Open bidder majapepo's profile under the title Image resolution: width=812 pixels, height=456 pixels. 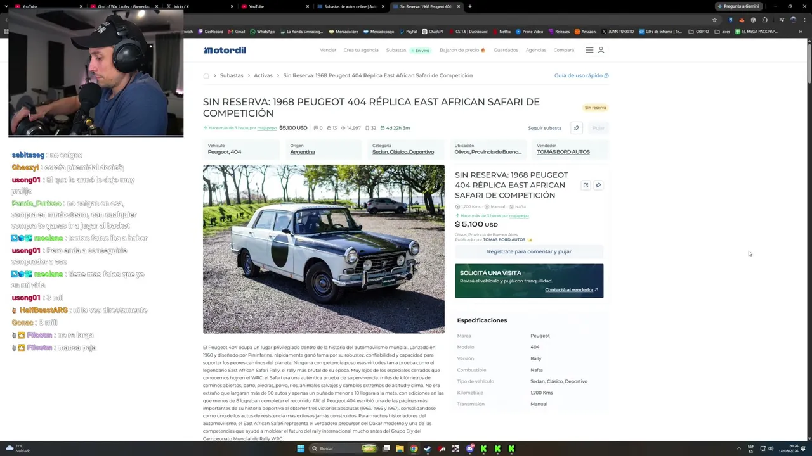266,128
